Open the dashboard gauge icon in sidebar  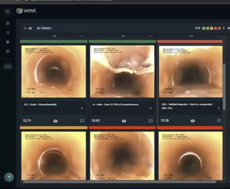coord(7,23)
